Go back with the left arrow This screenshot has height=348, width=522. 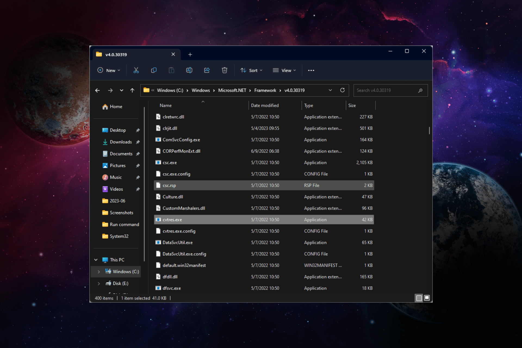[97, 91]
